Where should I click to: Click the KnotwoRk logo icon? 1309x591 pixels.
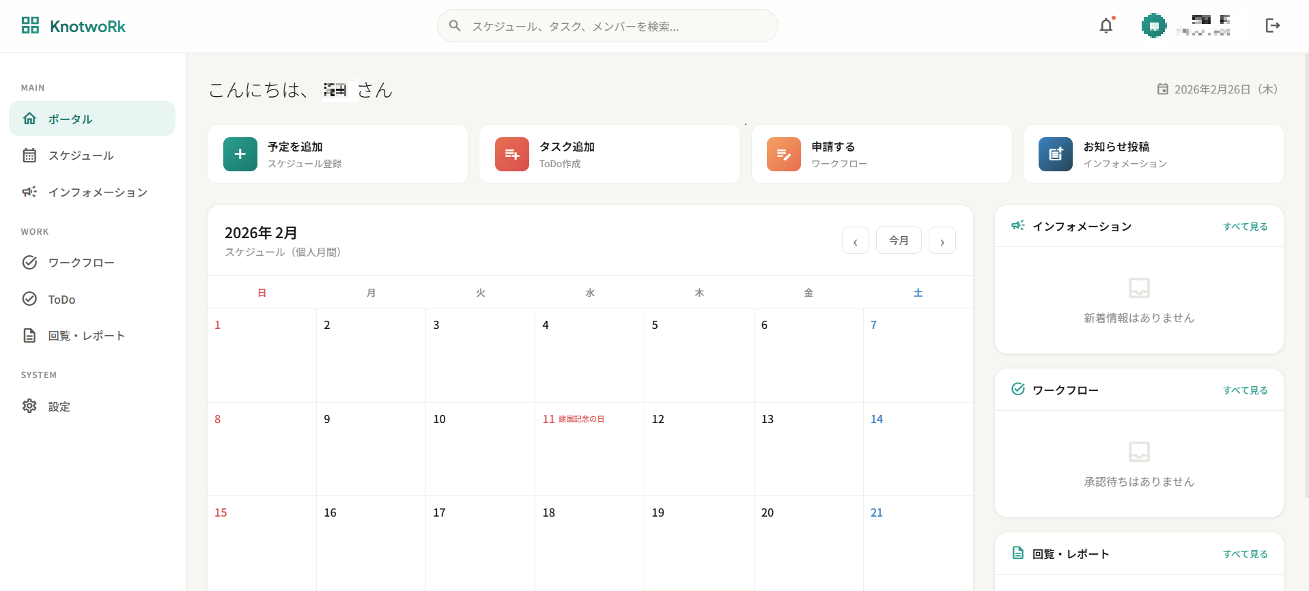(30, 26)
